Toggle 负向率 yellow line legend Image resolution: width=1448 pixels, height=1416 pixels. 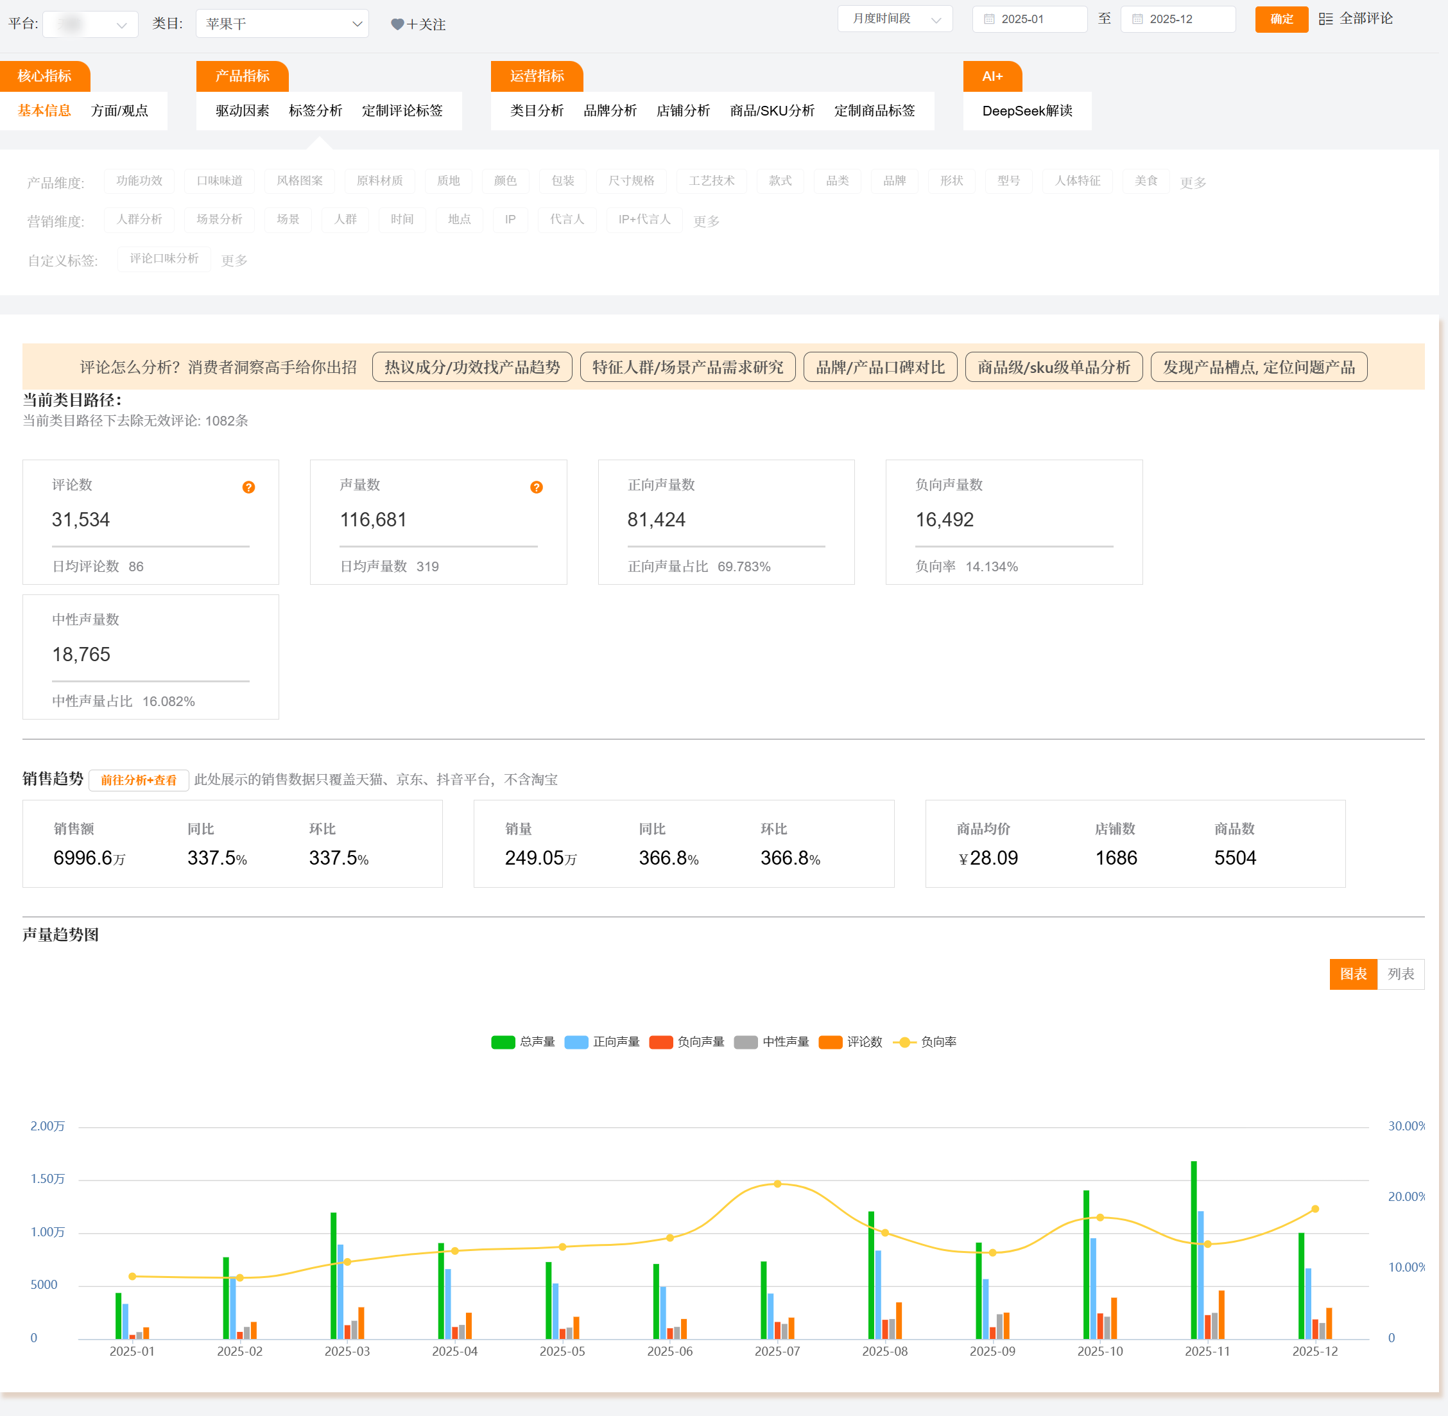904,1042
